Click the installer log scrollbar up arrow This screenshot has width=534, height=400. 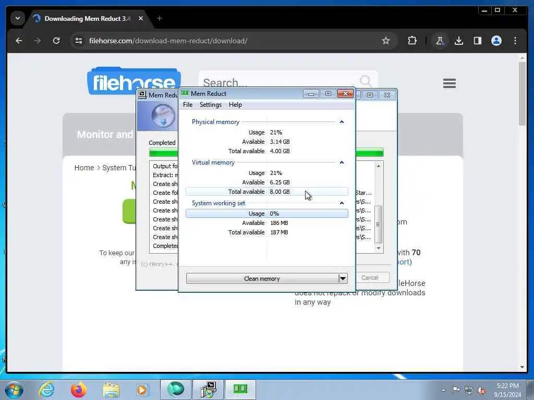(x=379, y=166)
